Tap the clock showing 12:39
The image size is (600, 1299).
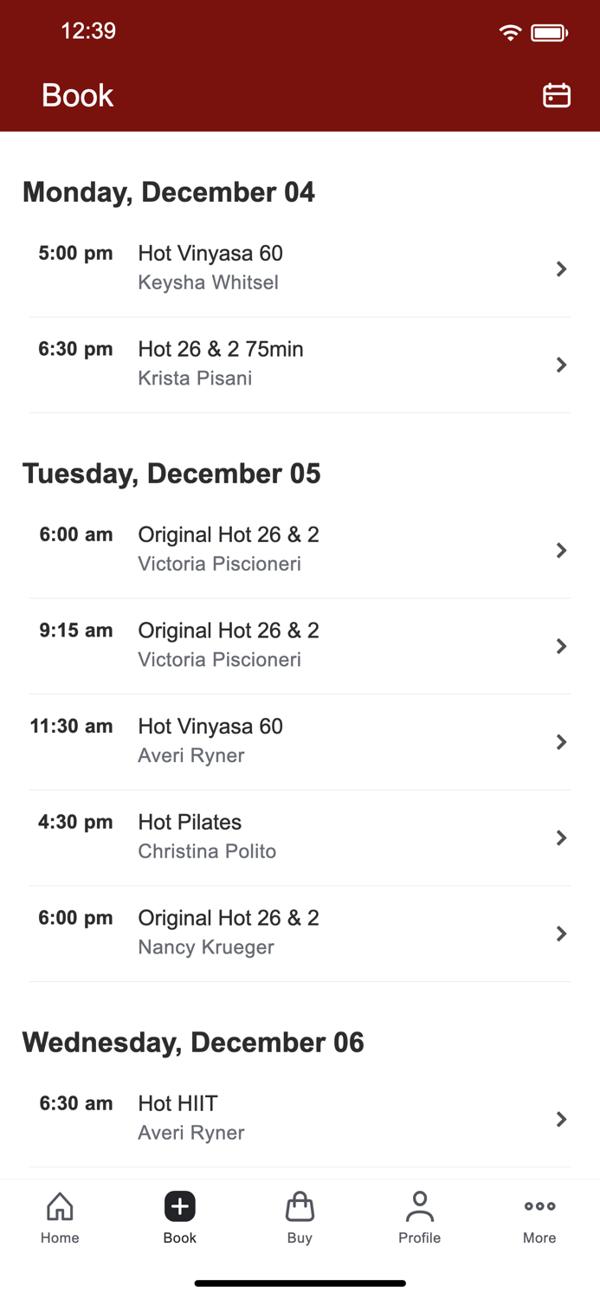[x=87, y=31]
